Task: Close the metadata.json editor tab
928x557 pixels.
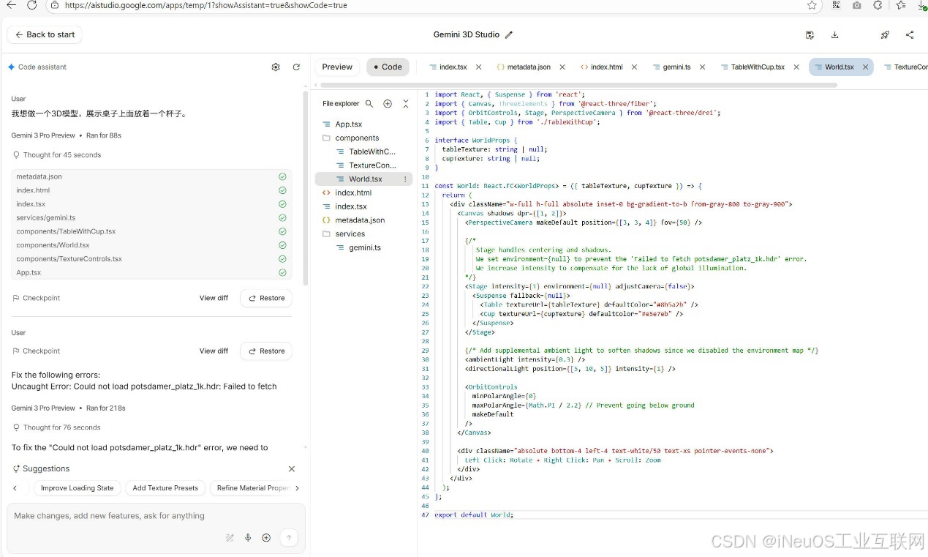Action: tap(562, 67)
